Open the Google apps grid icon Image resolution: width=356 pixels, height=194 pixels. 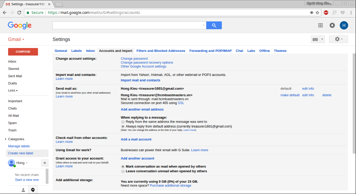[x=320, y=25]
